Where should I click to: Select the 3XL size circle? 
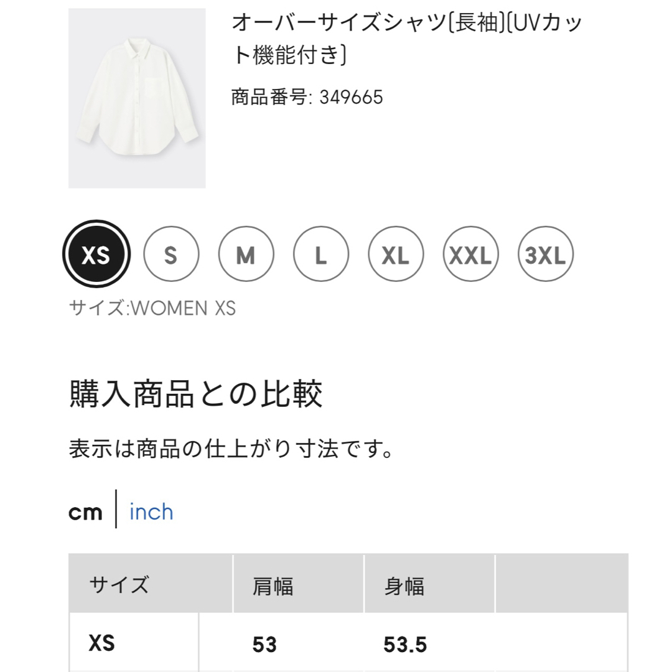pos(546,254)
